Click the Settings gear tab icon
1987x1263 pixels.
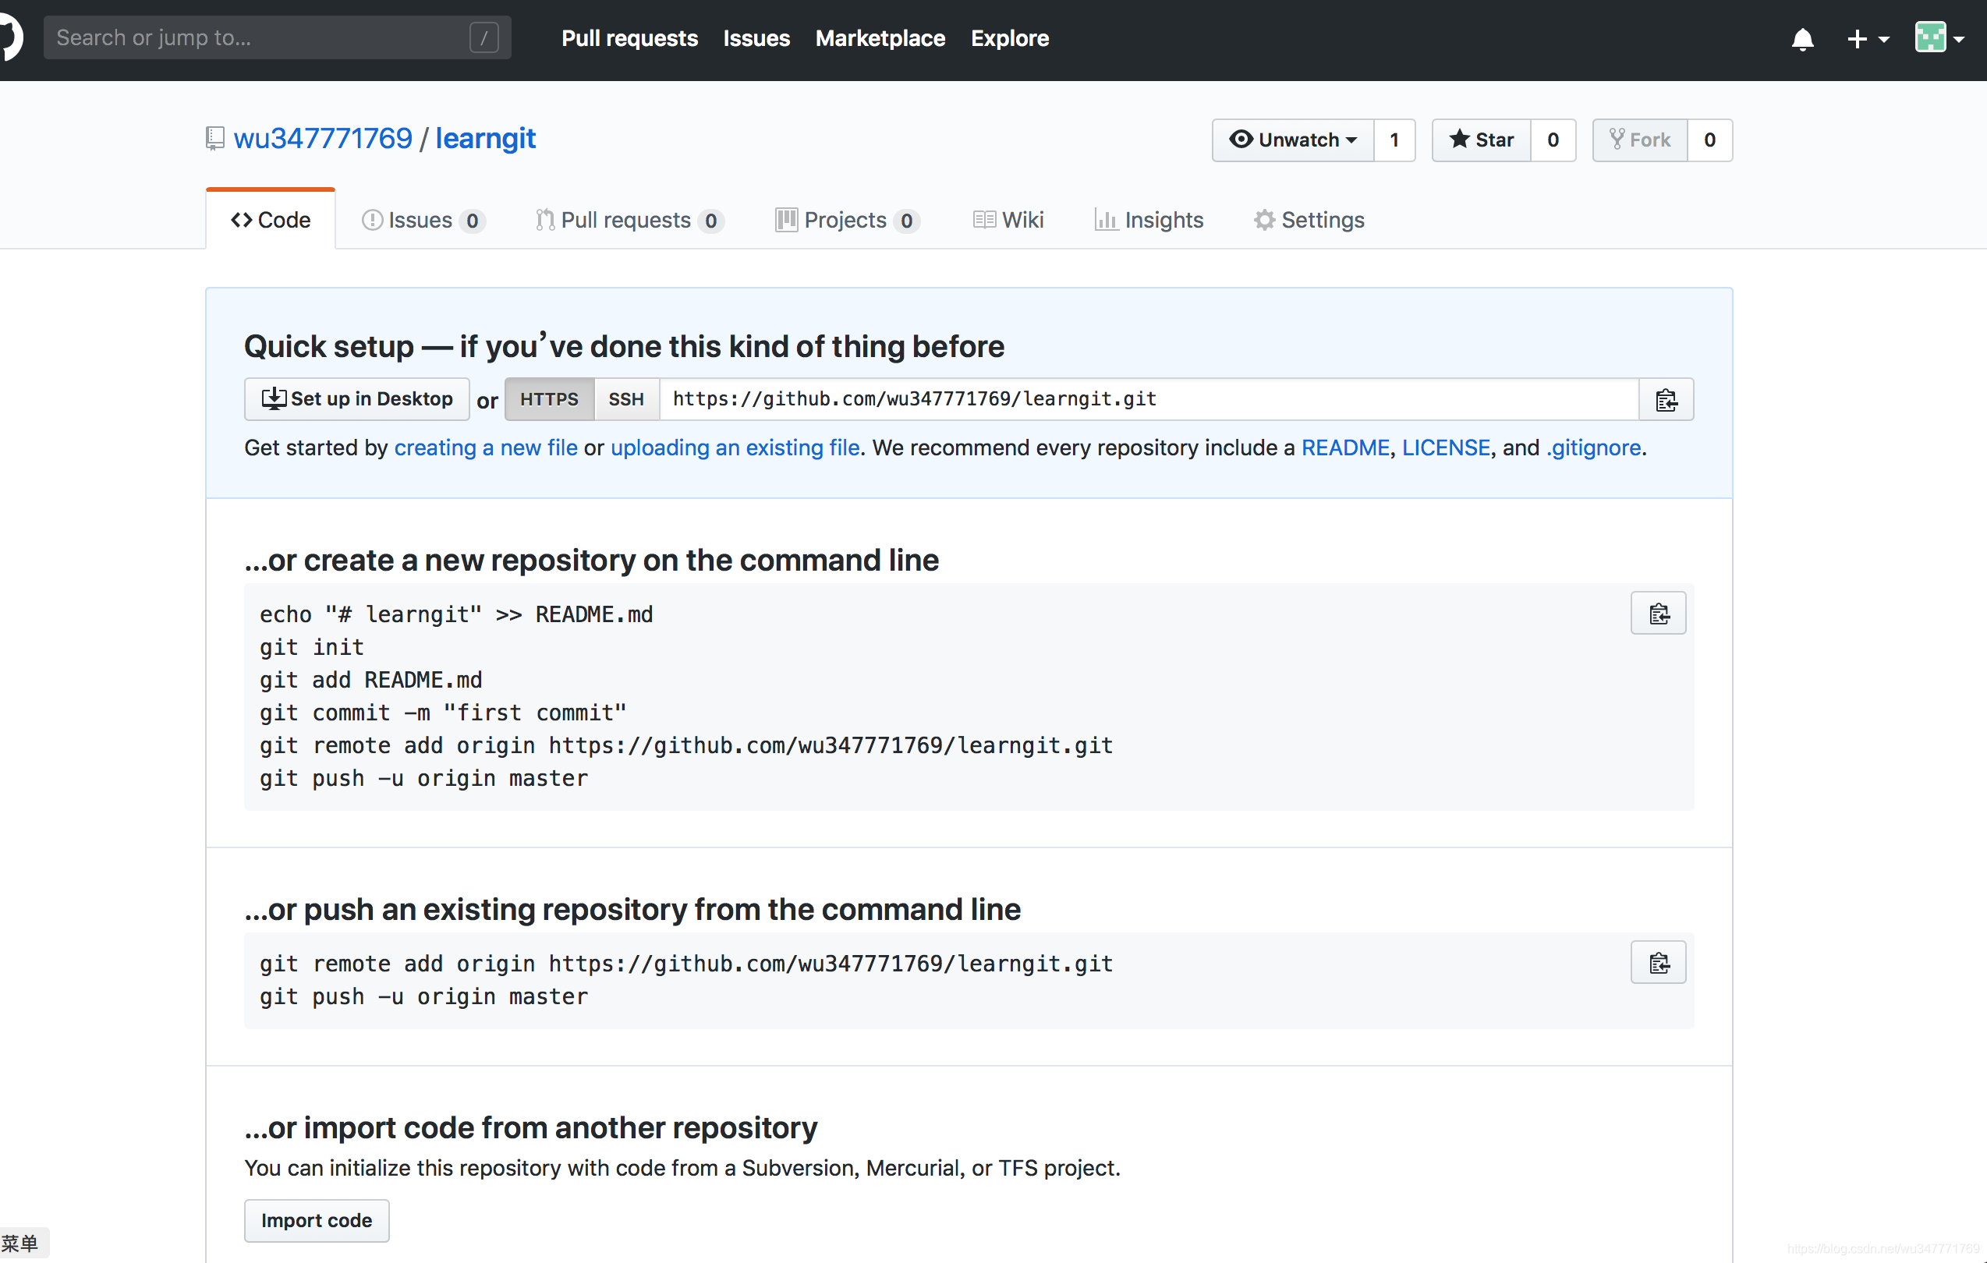coord(1264,220)
